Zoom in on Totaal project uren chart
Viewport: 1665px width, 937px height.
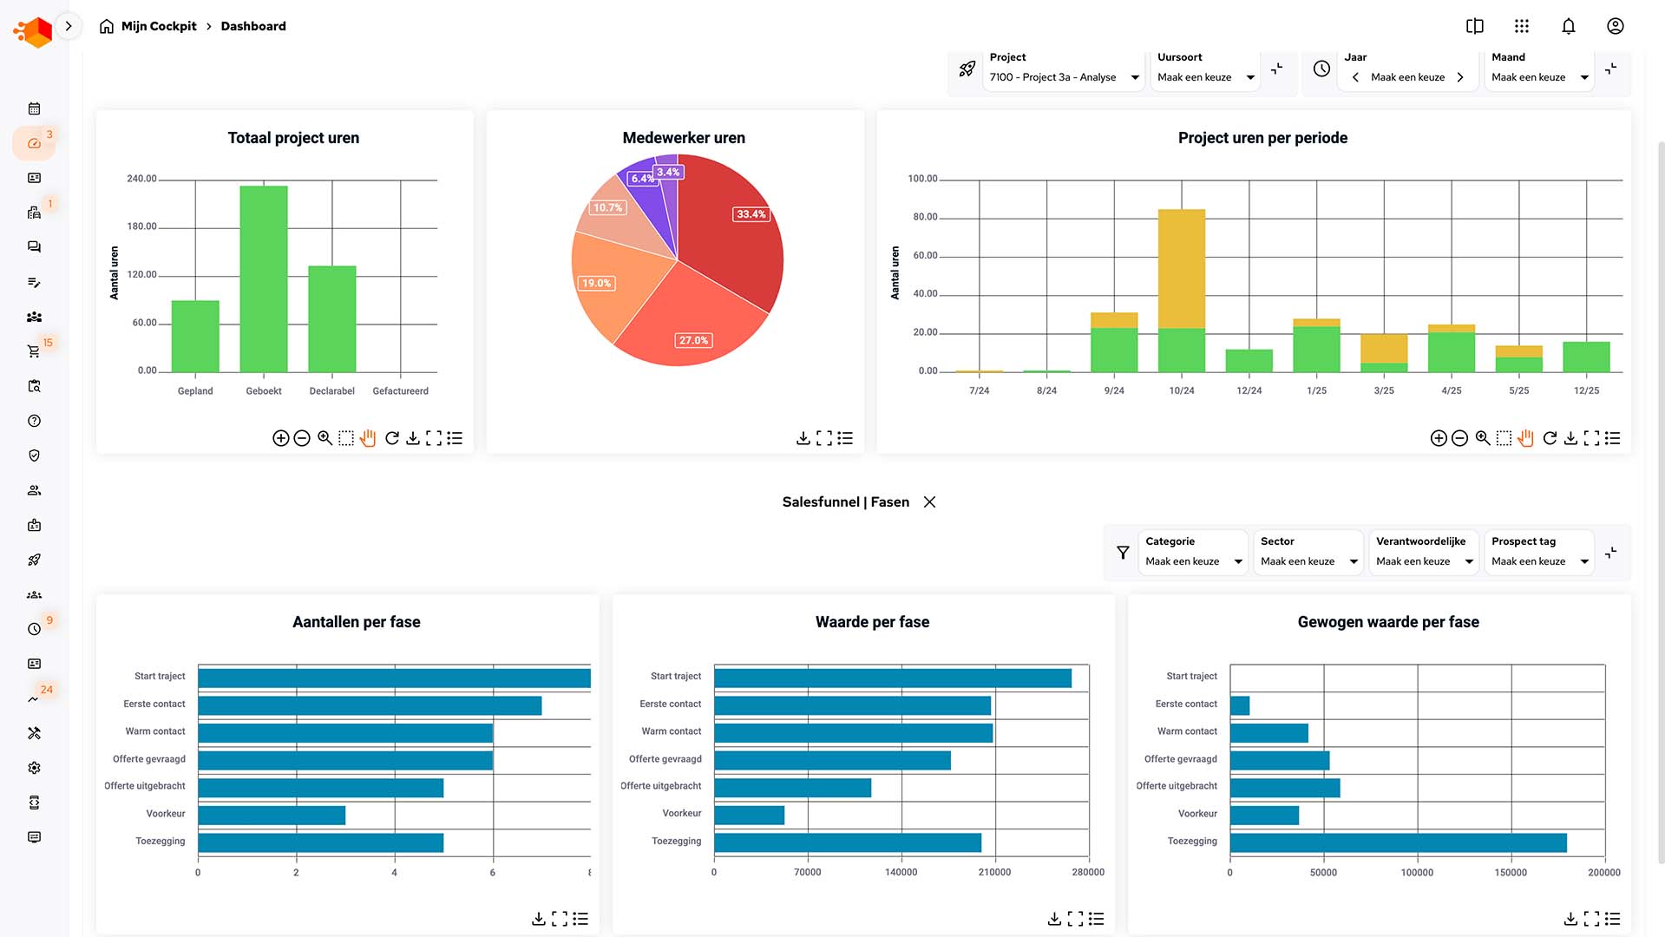pos(280,438)
